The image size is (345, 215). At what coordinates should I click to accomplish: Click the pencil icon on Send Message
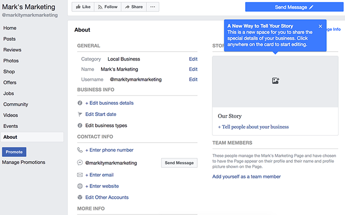pyautogui.click(x=311, y=7)
